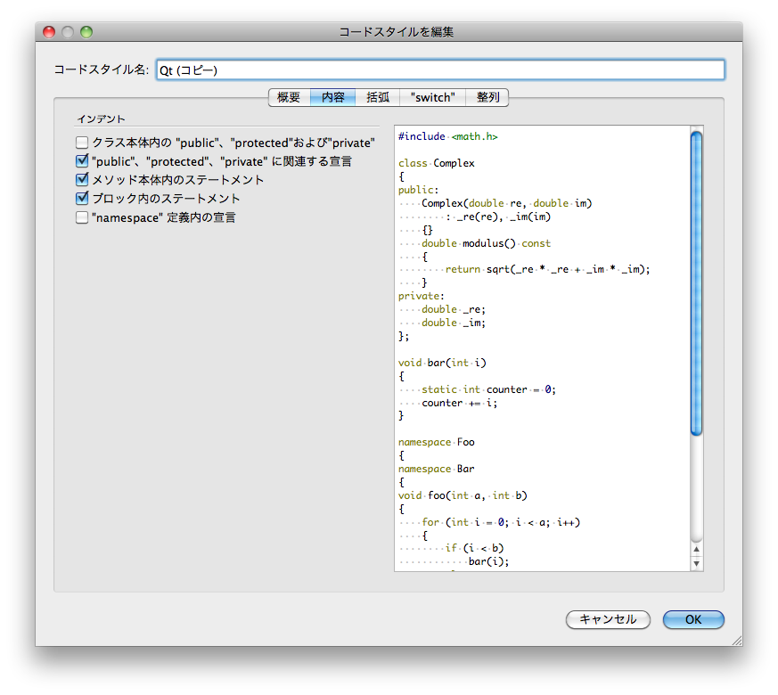This screenshot has width=778, height=695.
Task: Open the 括弧 tab
Action: [x=378, y=97]
